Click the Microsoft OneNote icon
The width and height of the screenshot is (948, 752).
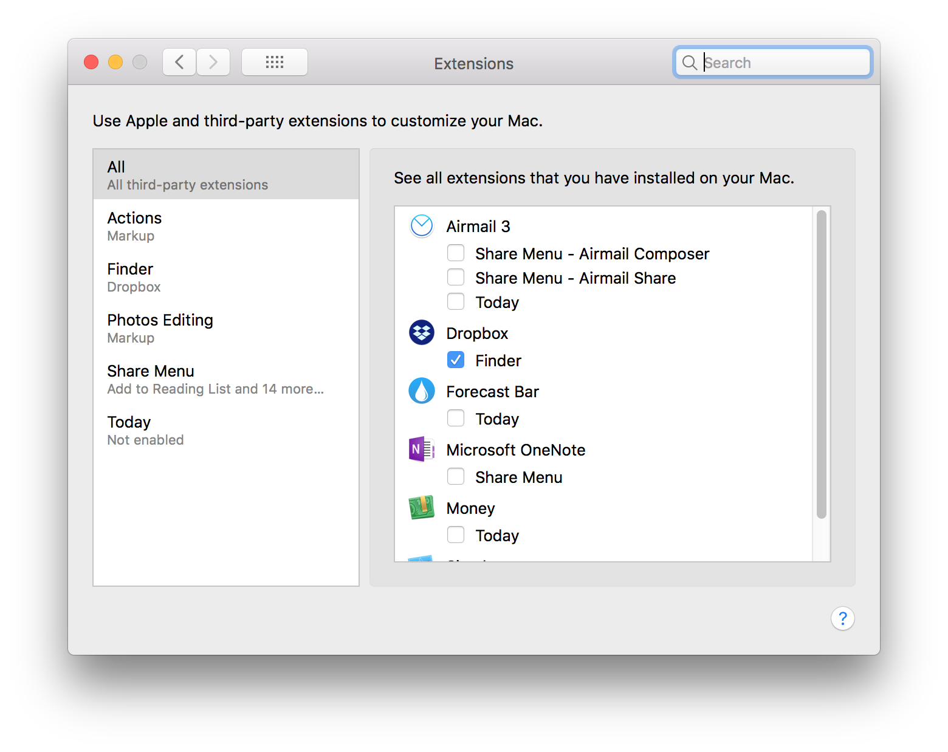coord(421,449)
